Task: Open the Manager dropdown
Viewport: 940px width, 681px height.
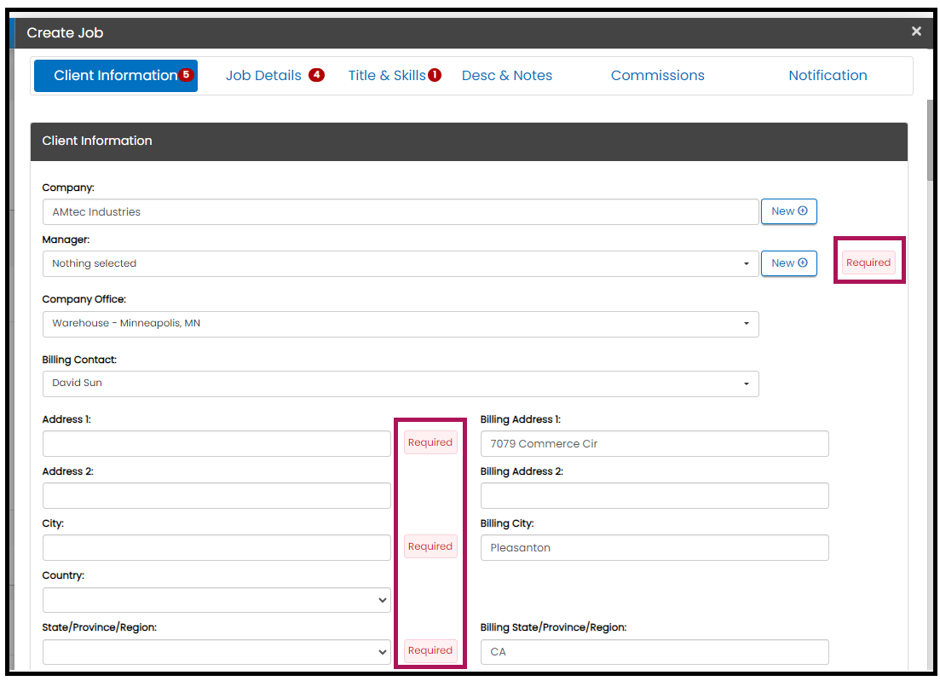Action: (x=400, y=264)
